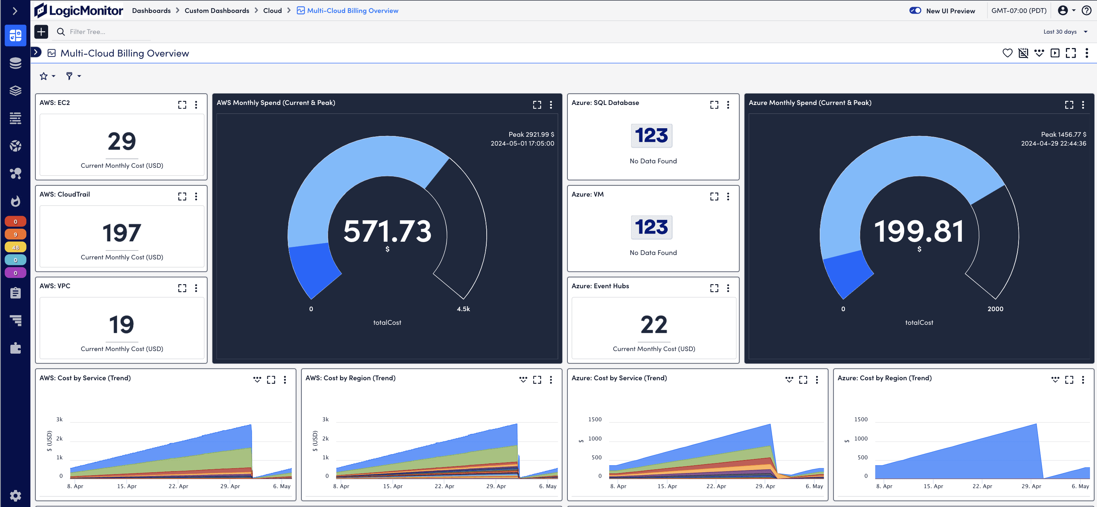
Task: Open the help question mark icon
Action: pos(1086,10)
